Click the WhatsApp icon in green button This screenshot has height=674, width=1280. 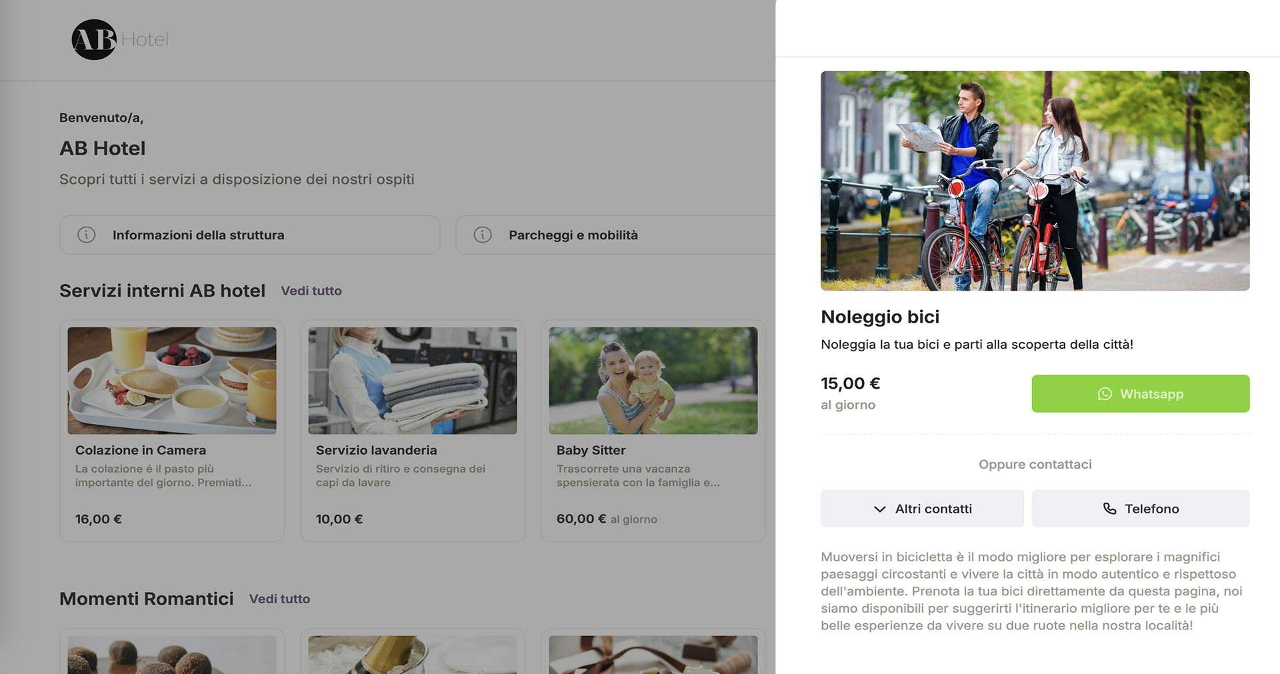click(1105, 394)
